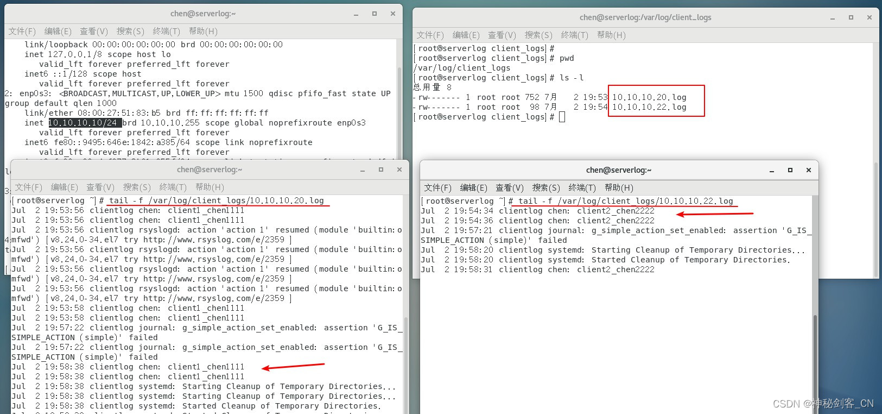Click the tail -f 10.10.10.22.log command
Viewport: 882px width, 414px height.
625,201
